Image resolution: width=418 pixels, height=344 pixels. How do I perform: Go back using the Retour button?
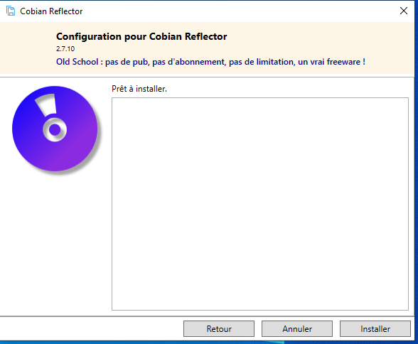click(x=219, y=329)
